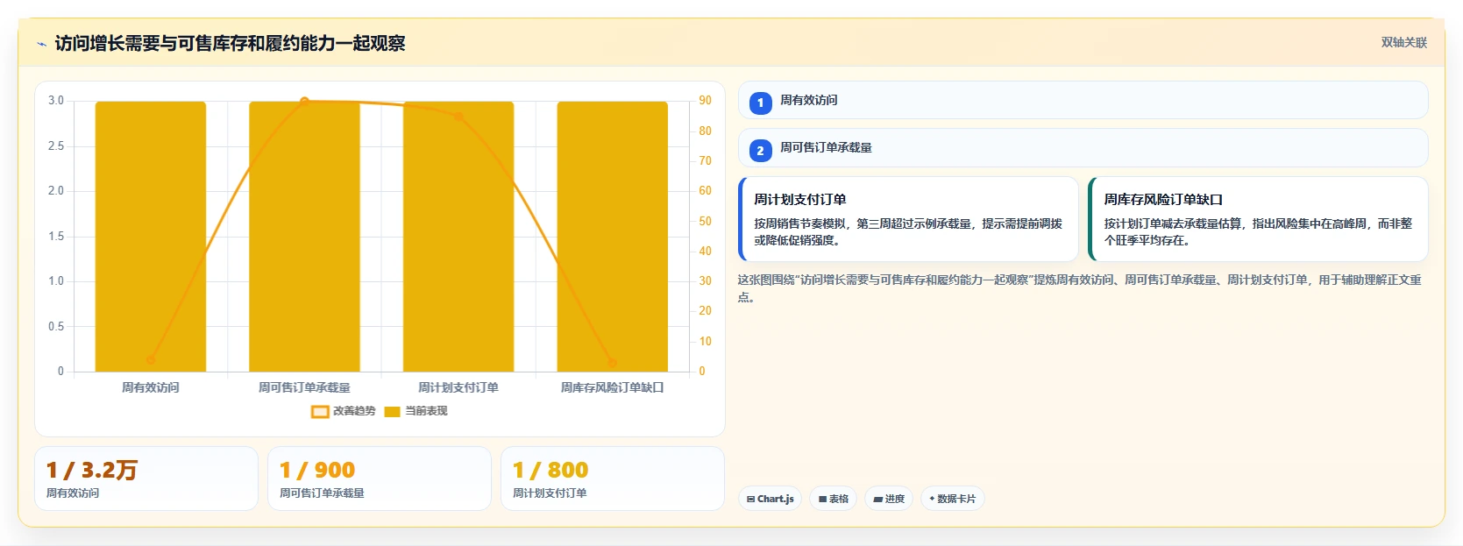Click the 双轴关联 label in the header
The width and height of the screenshot is (1463, 546).
[x=1403, y=43]
